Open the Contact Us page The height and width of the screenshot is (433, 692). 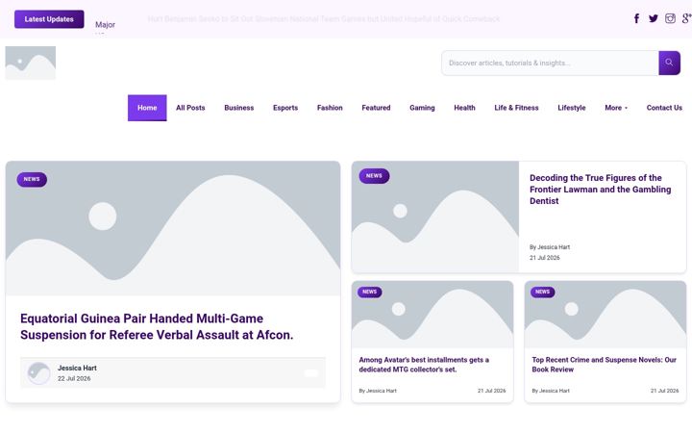point(664,108)
